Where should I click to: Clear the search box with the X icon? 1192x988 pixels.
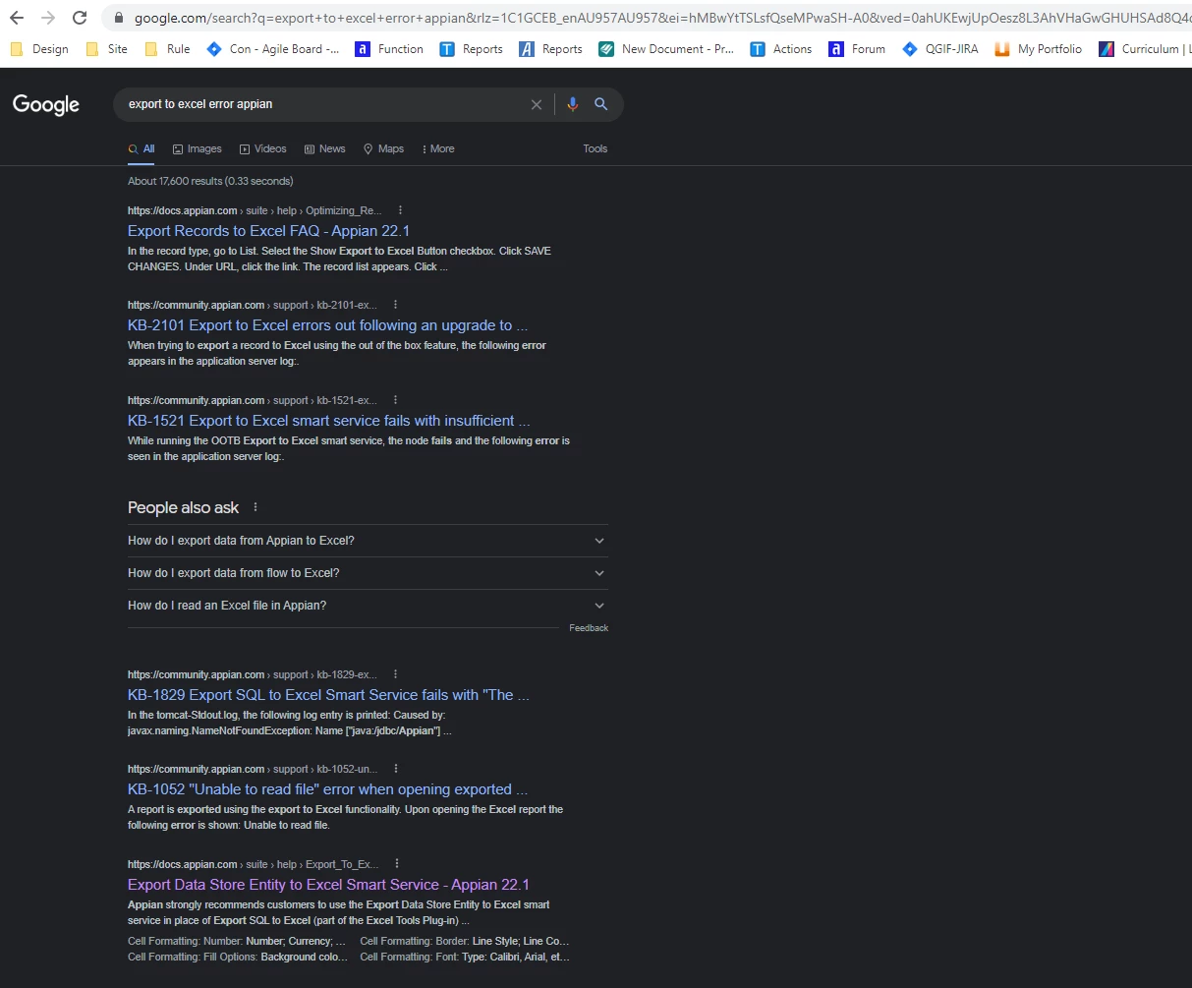[537, 104]
